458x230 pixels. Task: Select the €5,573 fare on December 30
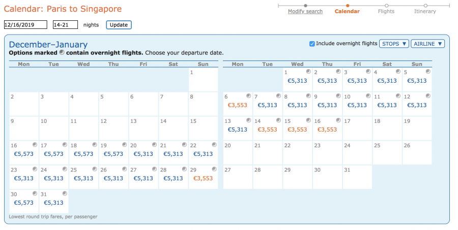pos(24,203)
